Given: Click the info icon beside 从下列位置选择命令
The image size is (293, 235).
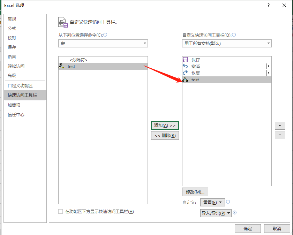Looking at the screenshot, I should pos(105,35).
